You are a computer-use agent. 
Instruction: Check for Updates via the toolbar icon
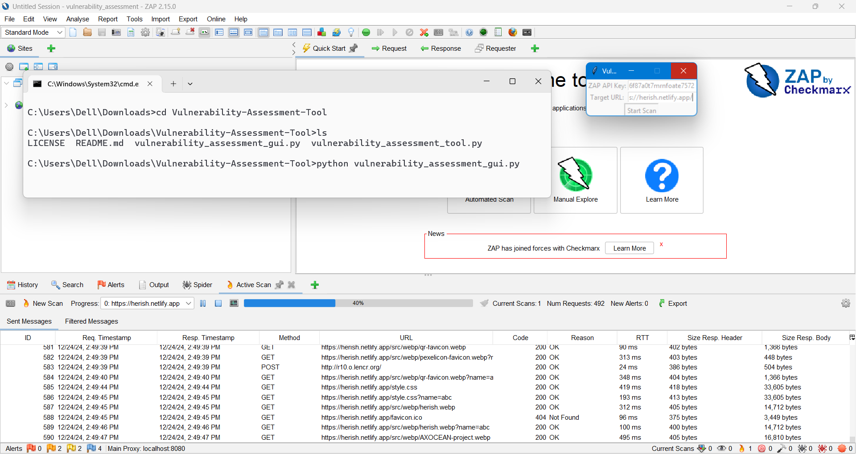tap(337, 32)
